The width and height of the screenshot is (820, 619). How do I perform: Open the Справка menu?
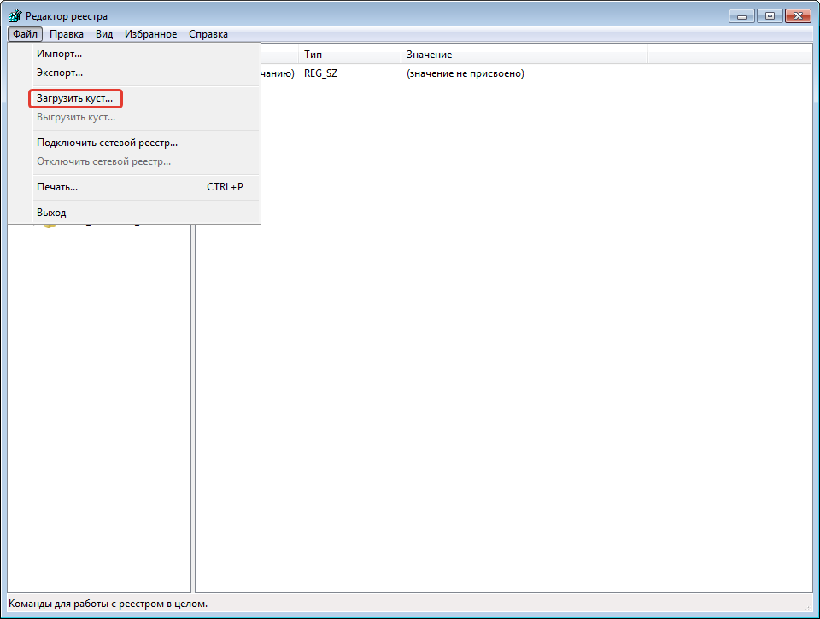pos(208,34)
